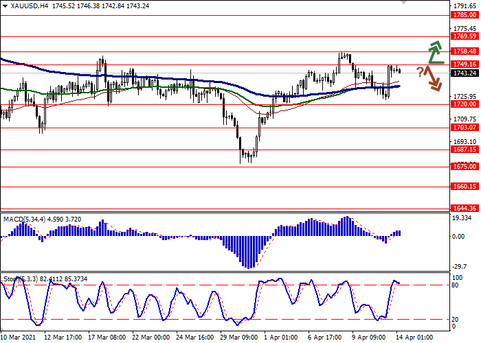This screenshot has height=343, width=481.
Task: Click the 29 Mar 09:00 time label
Action: point(240,338)
